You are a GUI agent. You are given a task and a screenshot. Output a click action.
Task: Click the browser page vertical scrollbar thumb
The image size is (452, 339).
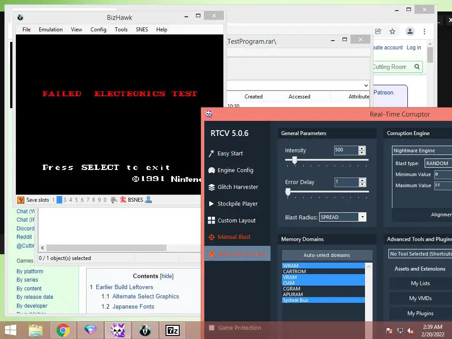click(x=430, y=55)
